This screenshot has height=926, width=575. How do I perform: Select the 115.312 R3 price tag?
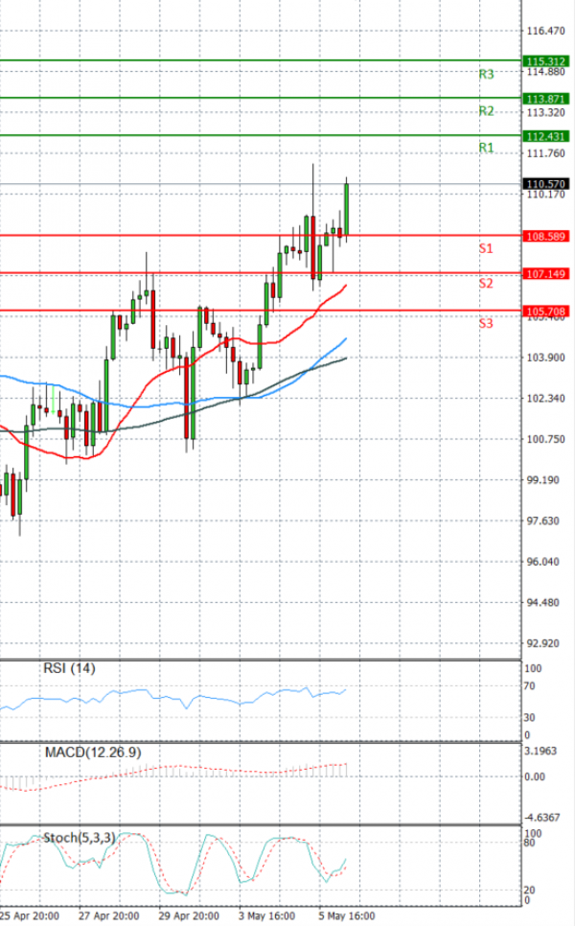coord(546,61)
